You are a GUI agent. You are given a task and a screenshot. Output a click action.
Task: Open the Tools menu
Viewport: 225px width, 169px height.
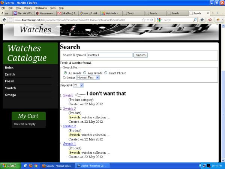53,8
